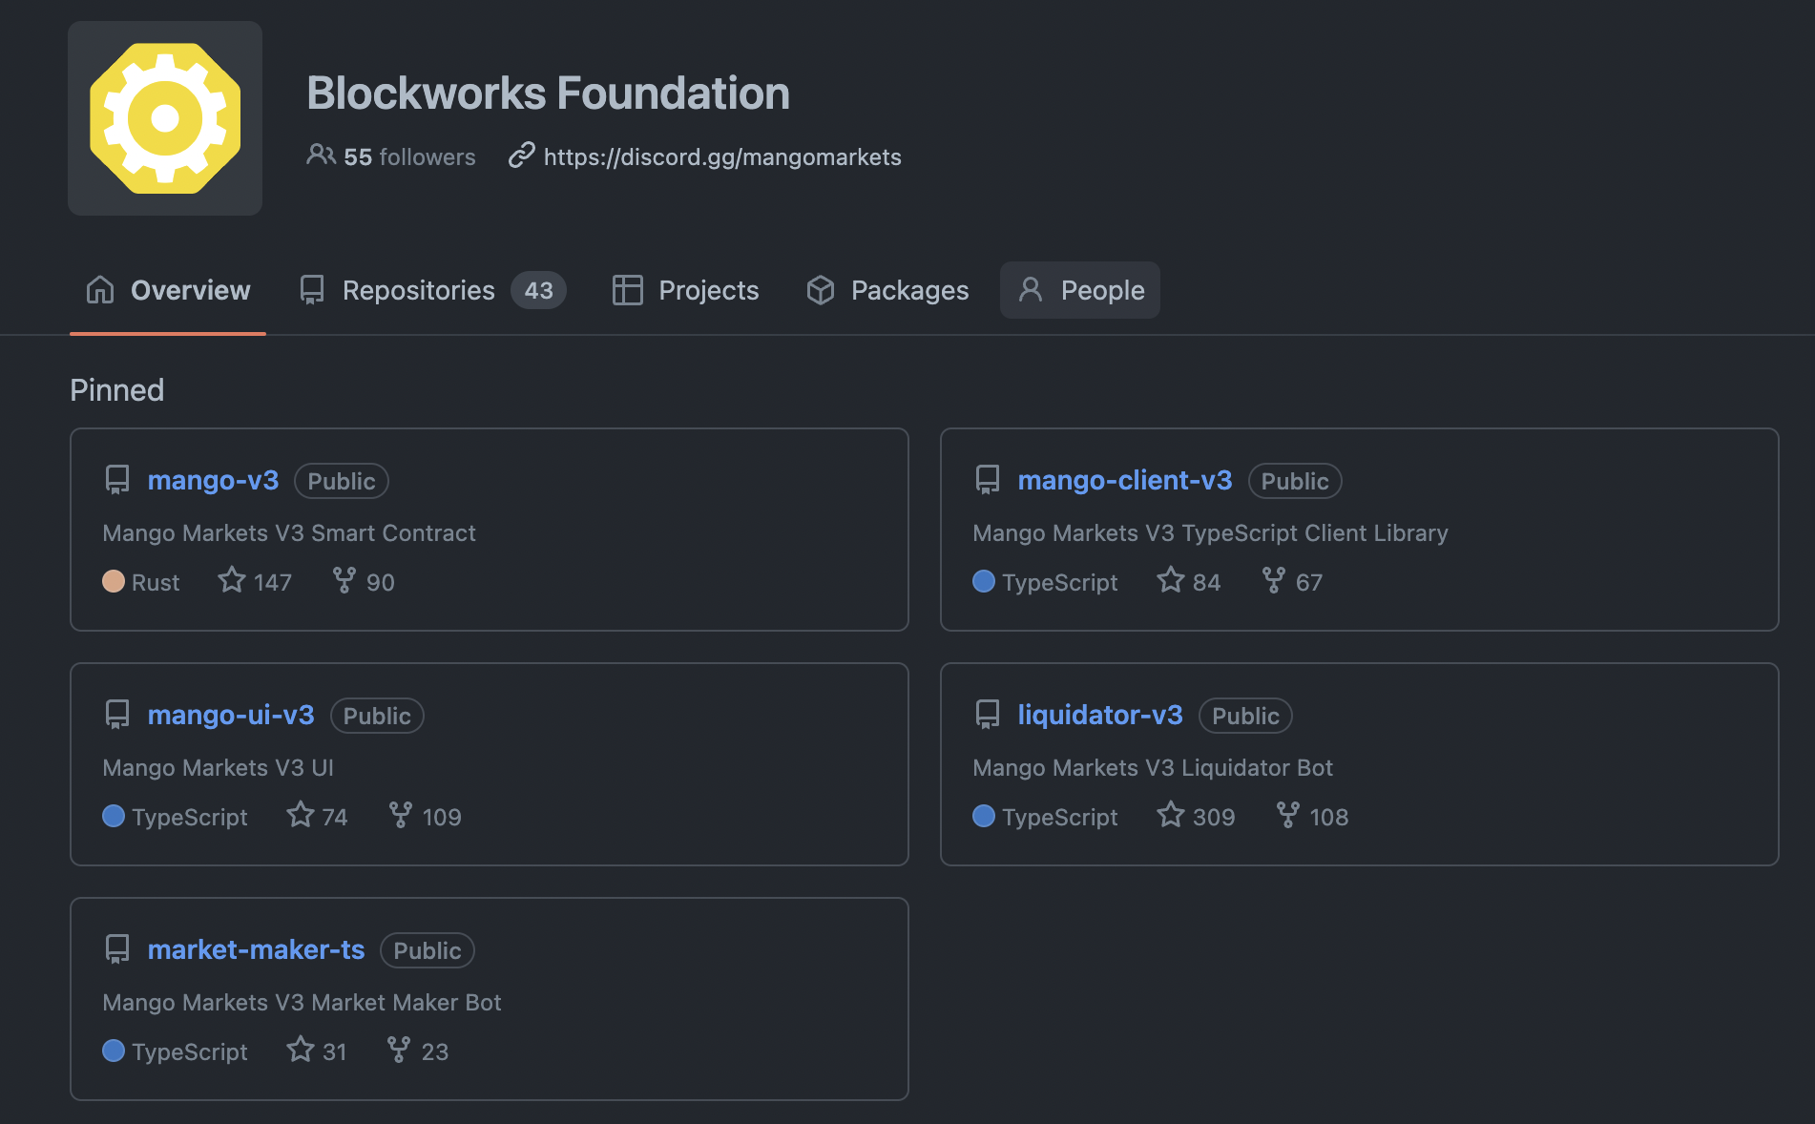Click the star icon for mango-v3
The image size is (1815, 1124).
click(x=232, y=580)
